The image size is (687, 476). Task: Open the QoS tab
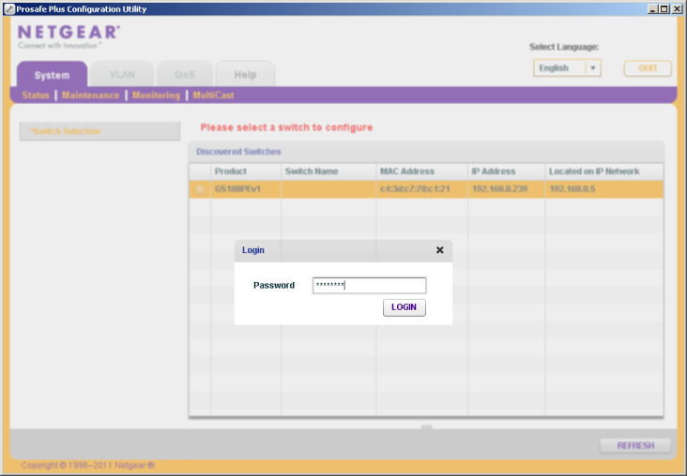[185, 75]
